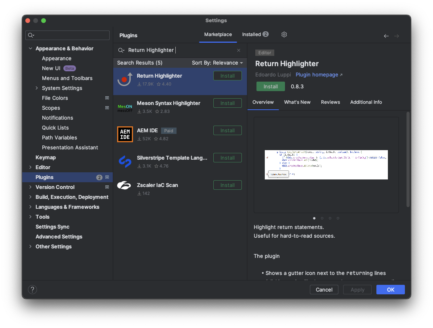Expand the Other Settings node
This screenshot has width=433, height=328.
pos(30,246)
